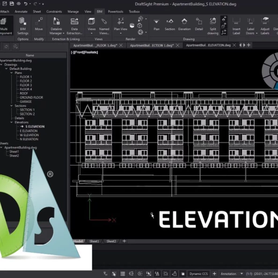Generate an Elevation drawing

[x=184, y=24]
